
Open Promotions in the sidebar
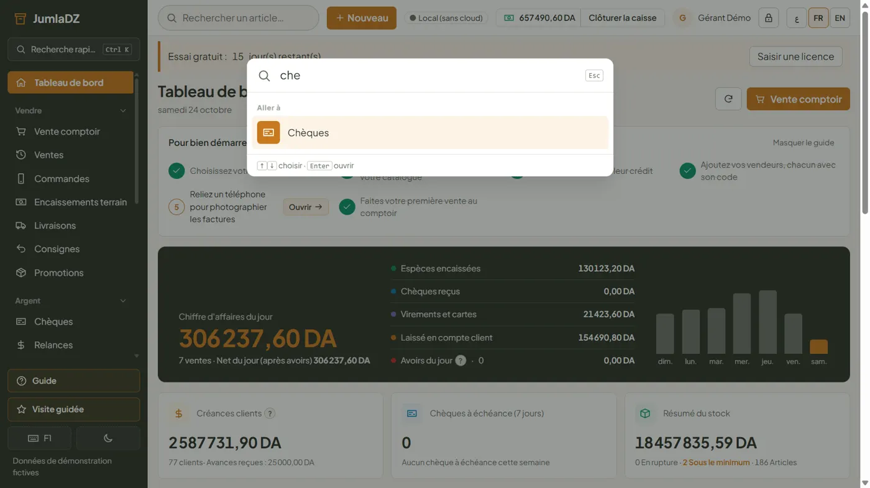[x=71, y=273]
